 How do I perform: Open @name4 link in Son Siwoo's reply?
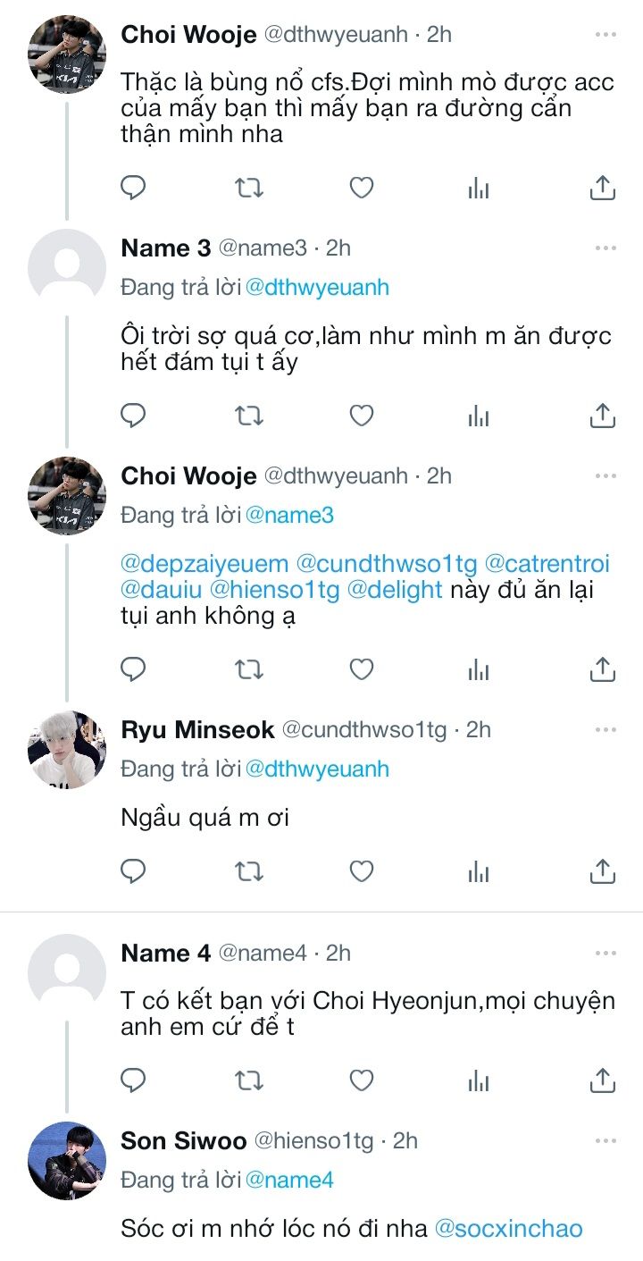point(289,1181)
